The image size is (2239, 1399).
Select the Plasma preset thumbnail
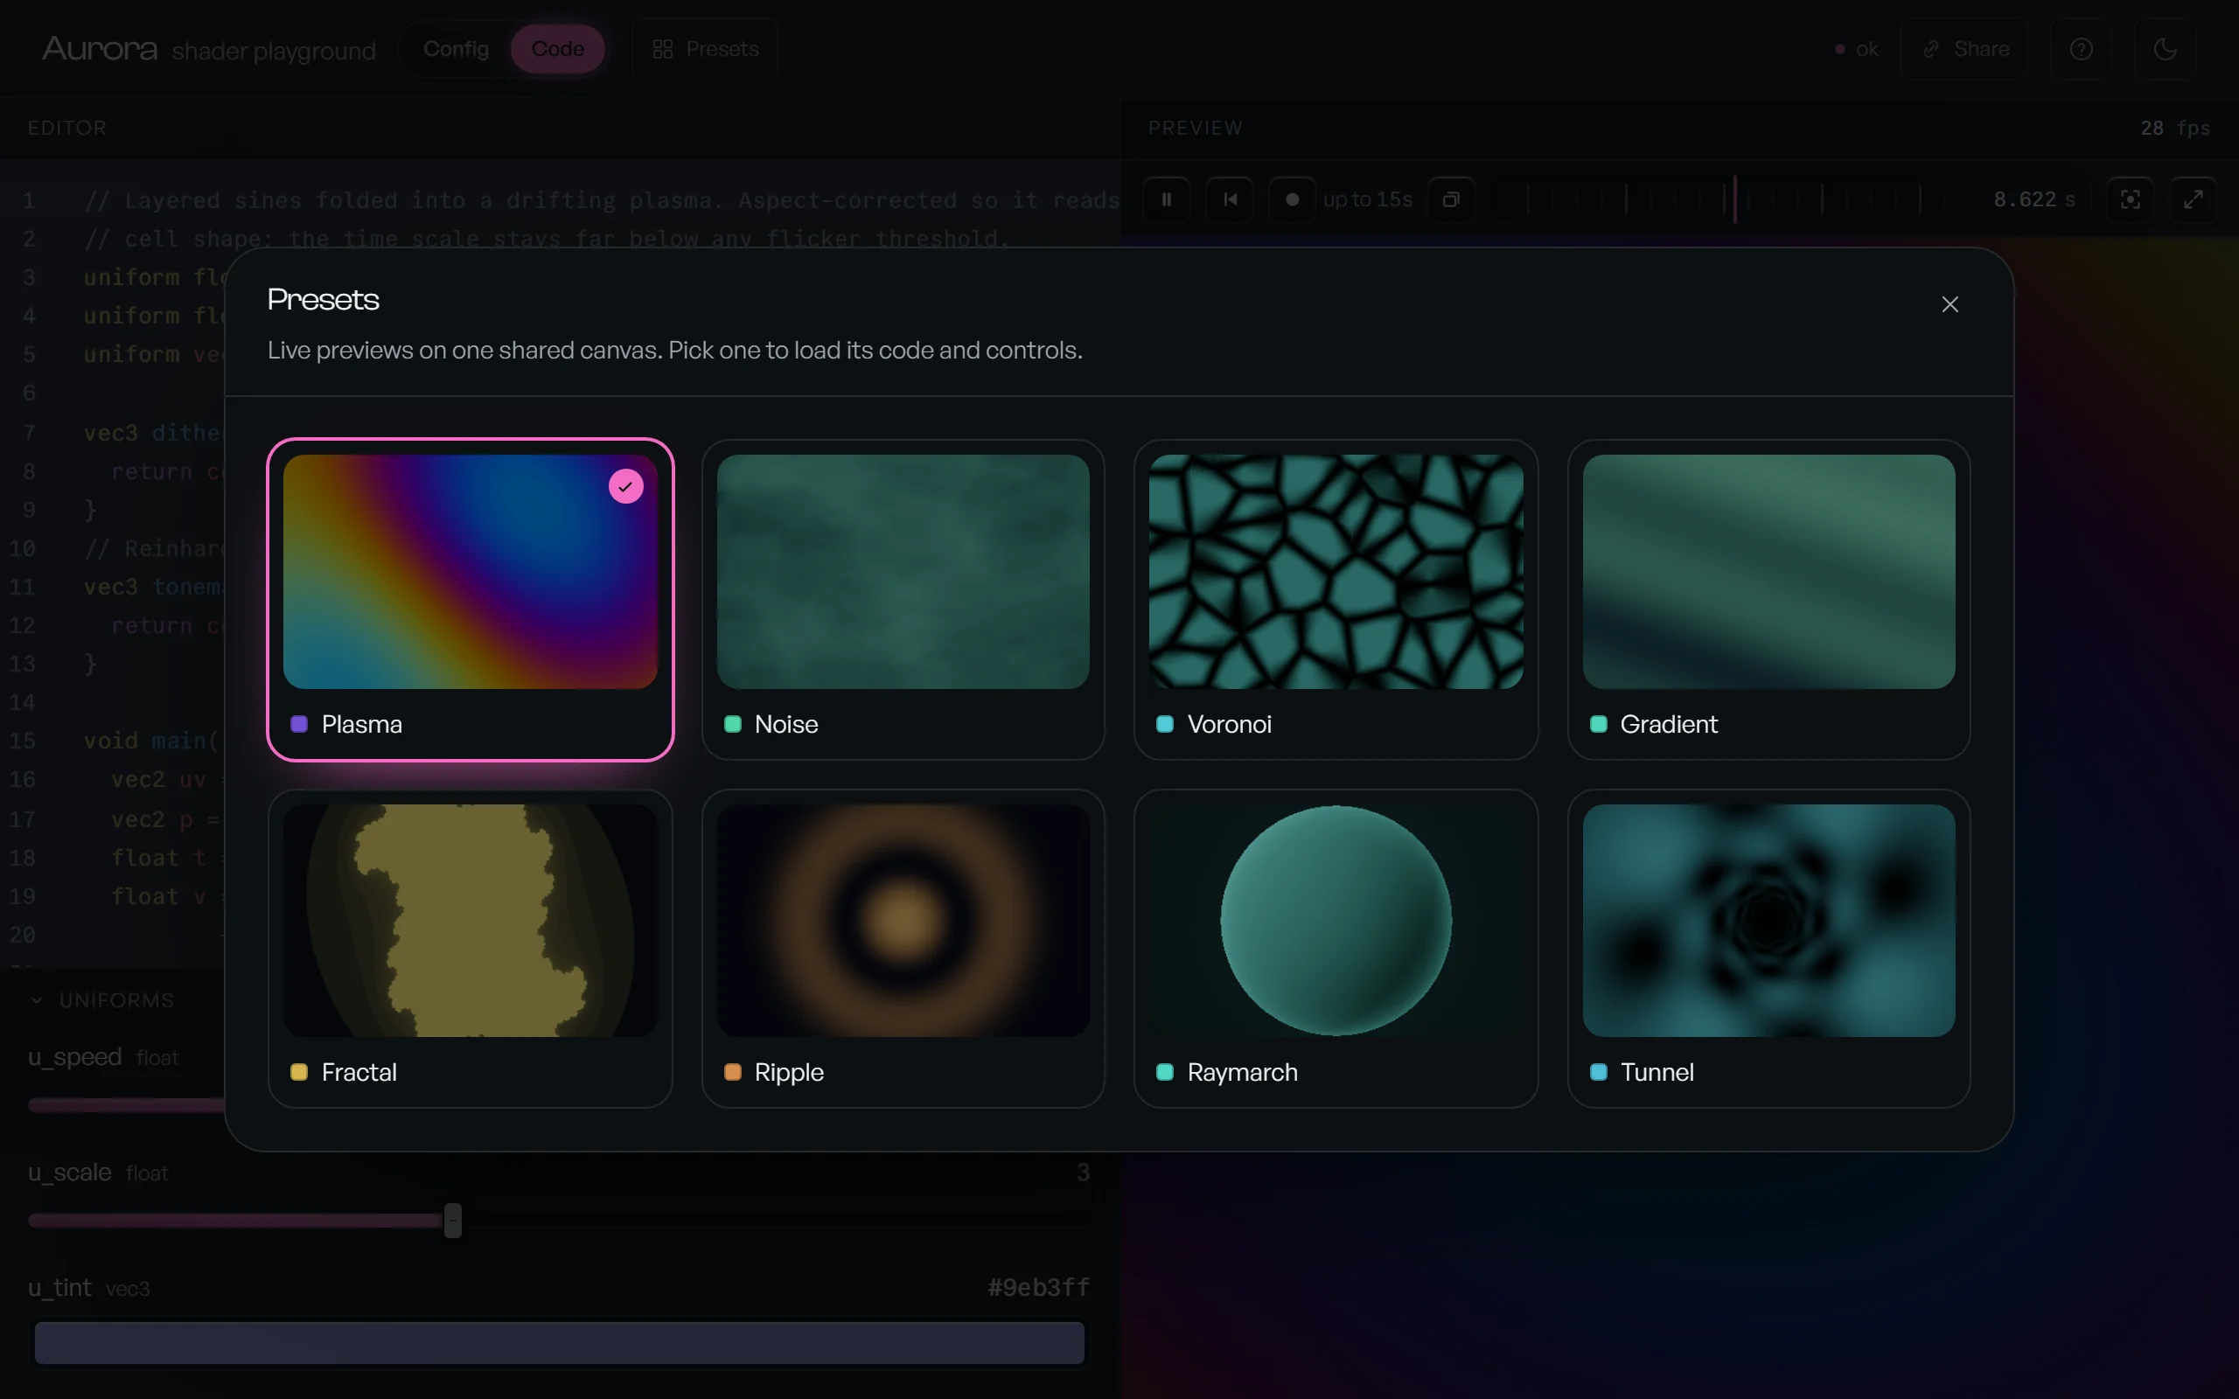coord(470,571)
